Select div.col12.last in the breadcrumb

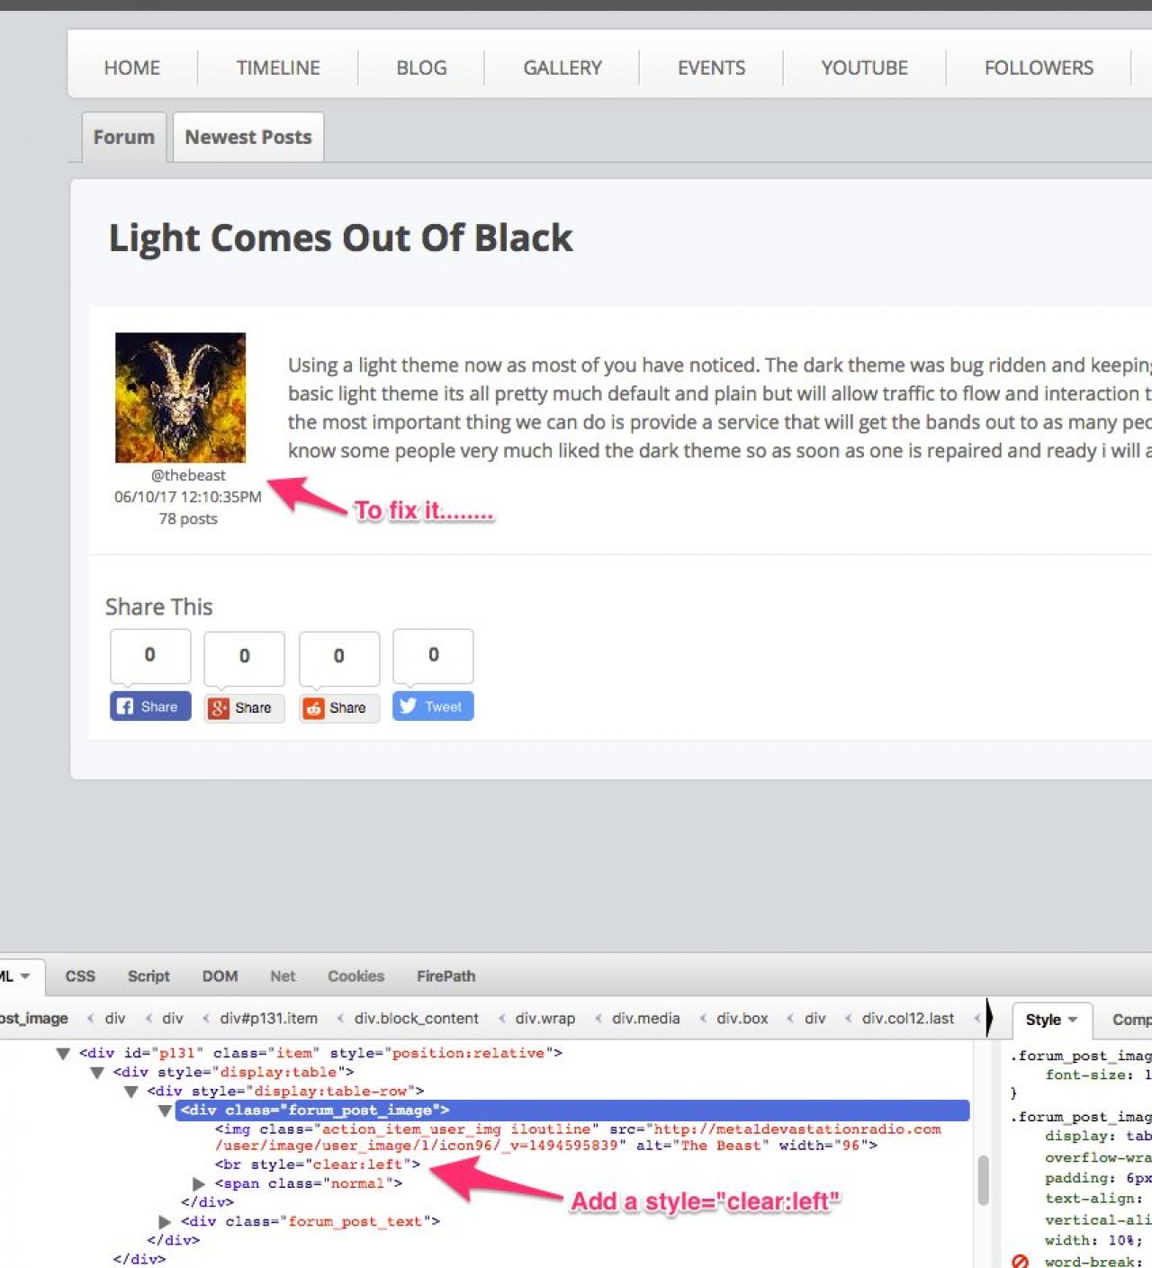click(x=907, y=1019)
